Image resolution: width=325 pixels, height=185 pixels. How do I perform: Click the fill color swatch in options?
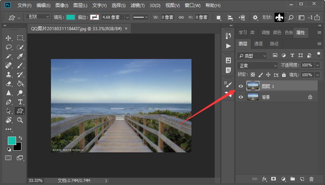coord(71,17)
